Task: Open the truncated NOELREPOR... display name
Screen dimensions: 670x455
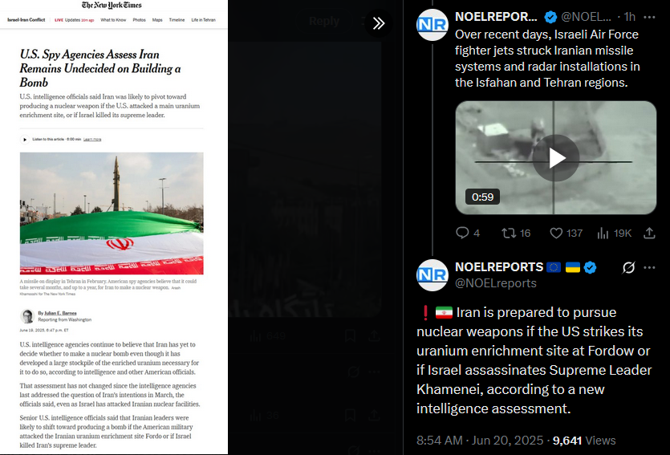Action: pyautogui.click(x=496, y=17)
